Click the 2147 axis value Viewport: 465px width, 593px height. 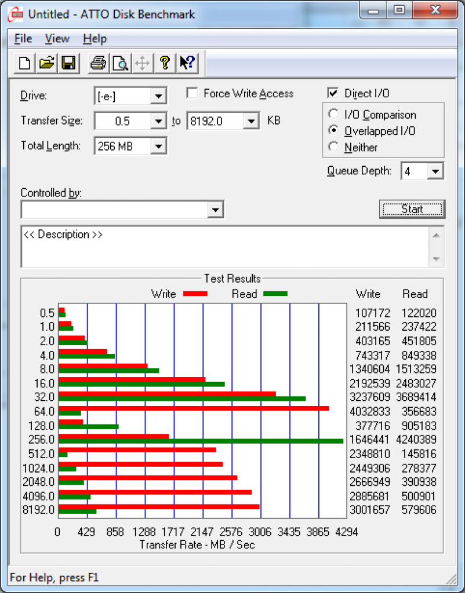202,532
